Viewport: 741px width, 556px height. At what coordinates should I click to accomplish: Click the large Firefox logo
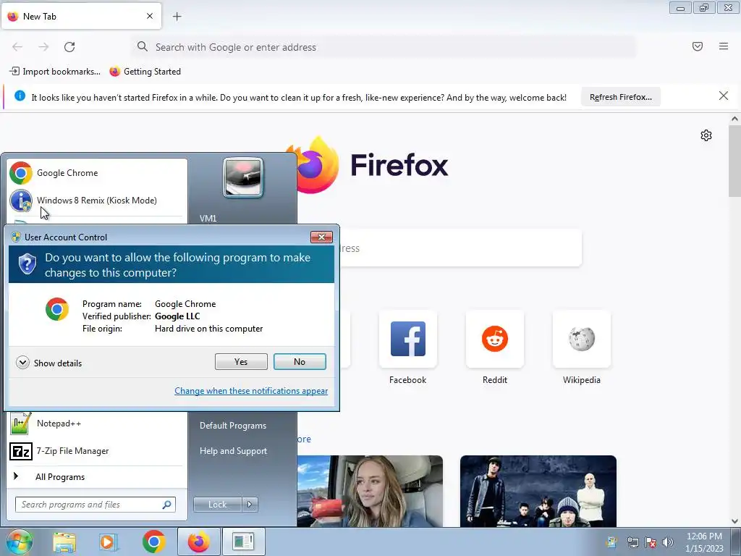click(x=317, y=165)
